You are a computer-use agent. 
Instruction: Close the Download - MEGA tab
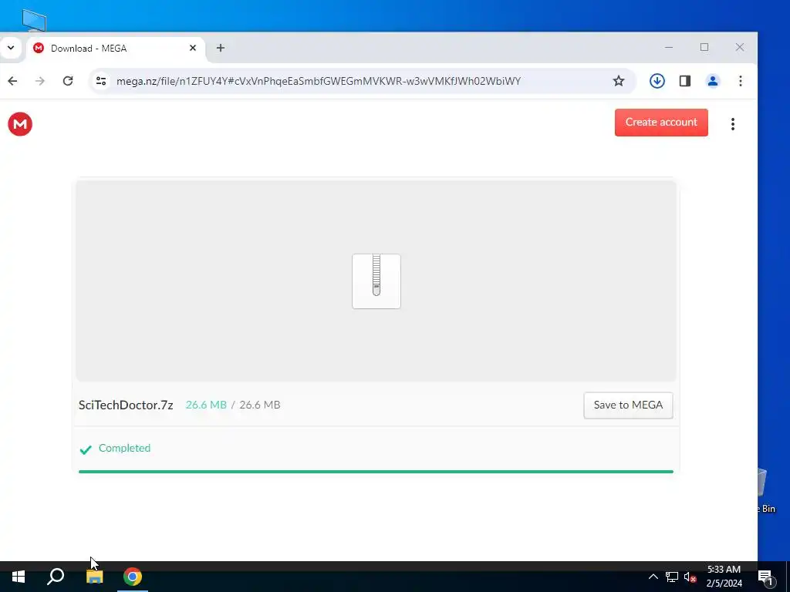point(193,49)
